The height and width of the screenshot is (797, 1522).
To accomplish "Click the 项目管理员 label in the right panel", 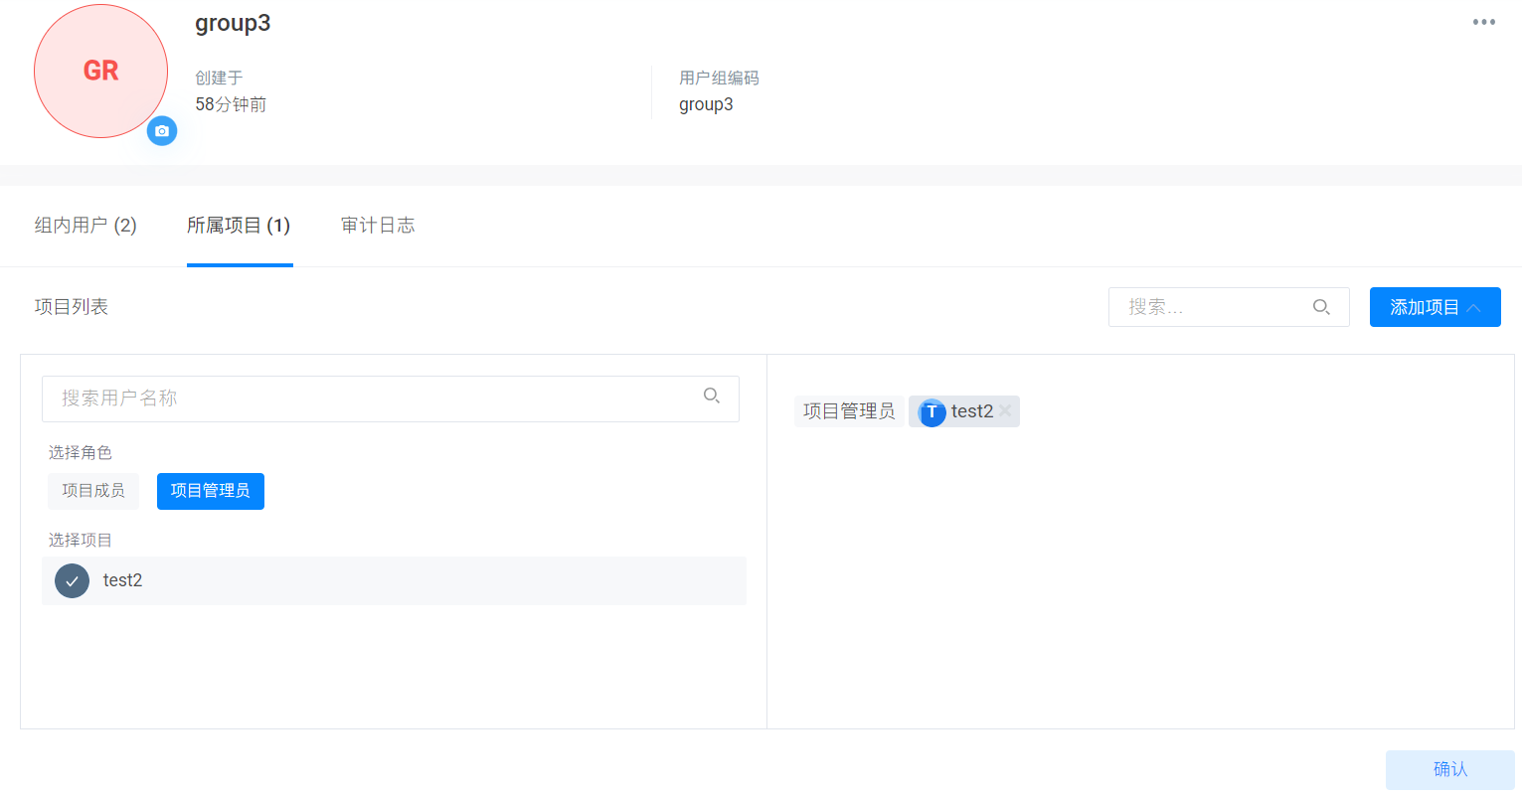I will pyautogui.click(x=848, y=411).
